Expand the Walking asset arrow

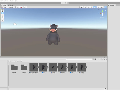86,67
